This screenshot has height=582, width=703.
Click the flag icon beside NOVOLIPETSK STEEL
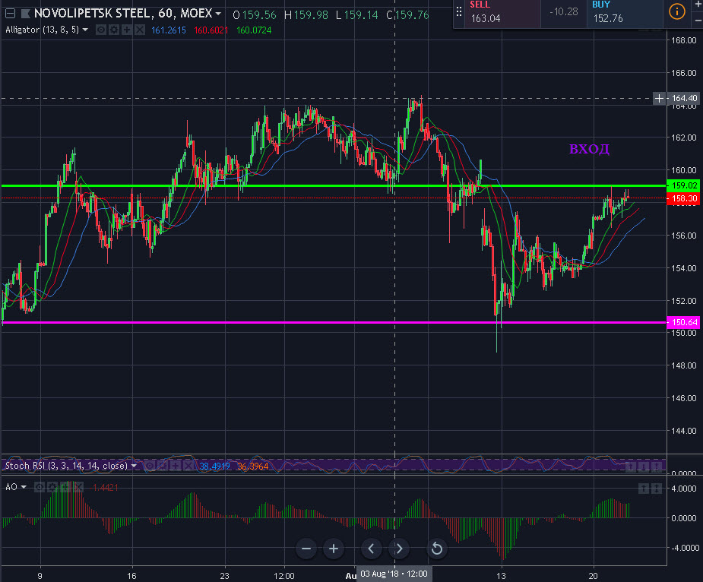point(26,14)
